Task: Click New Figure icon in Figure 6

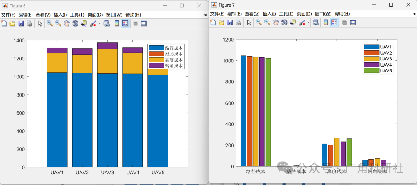Action: [4, 23]
